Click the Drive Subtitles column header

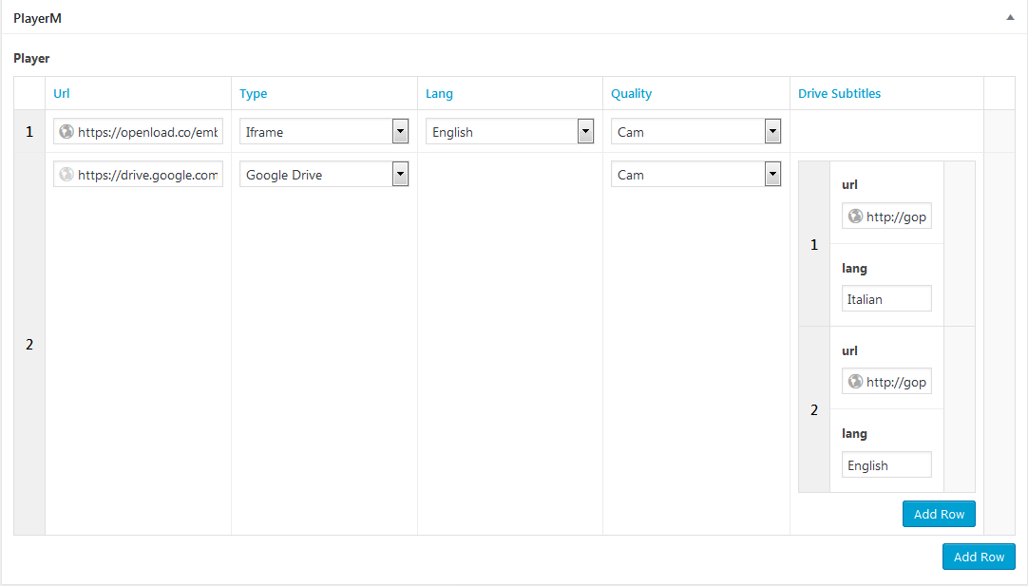839,94
